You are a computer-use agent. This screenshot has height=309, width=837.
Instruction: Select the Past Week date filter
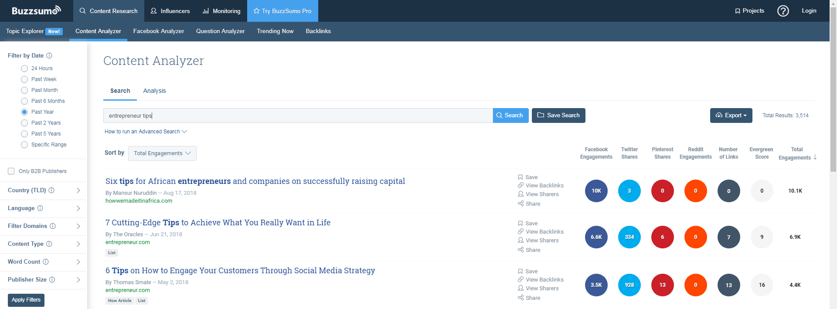24,79
